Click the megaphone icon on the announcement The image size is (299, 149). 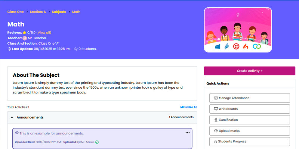(x=17, y=133)
